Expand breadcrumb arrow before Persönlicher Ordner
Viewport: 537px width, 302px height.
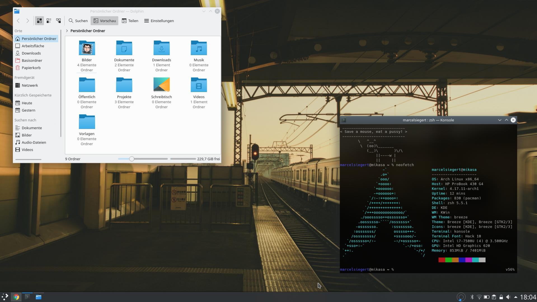point(67,31)
